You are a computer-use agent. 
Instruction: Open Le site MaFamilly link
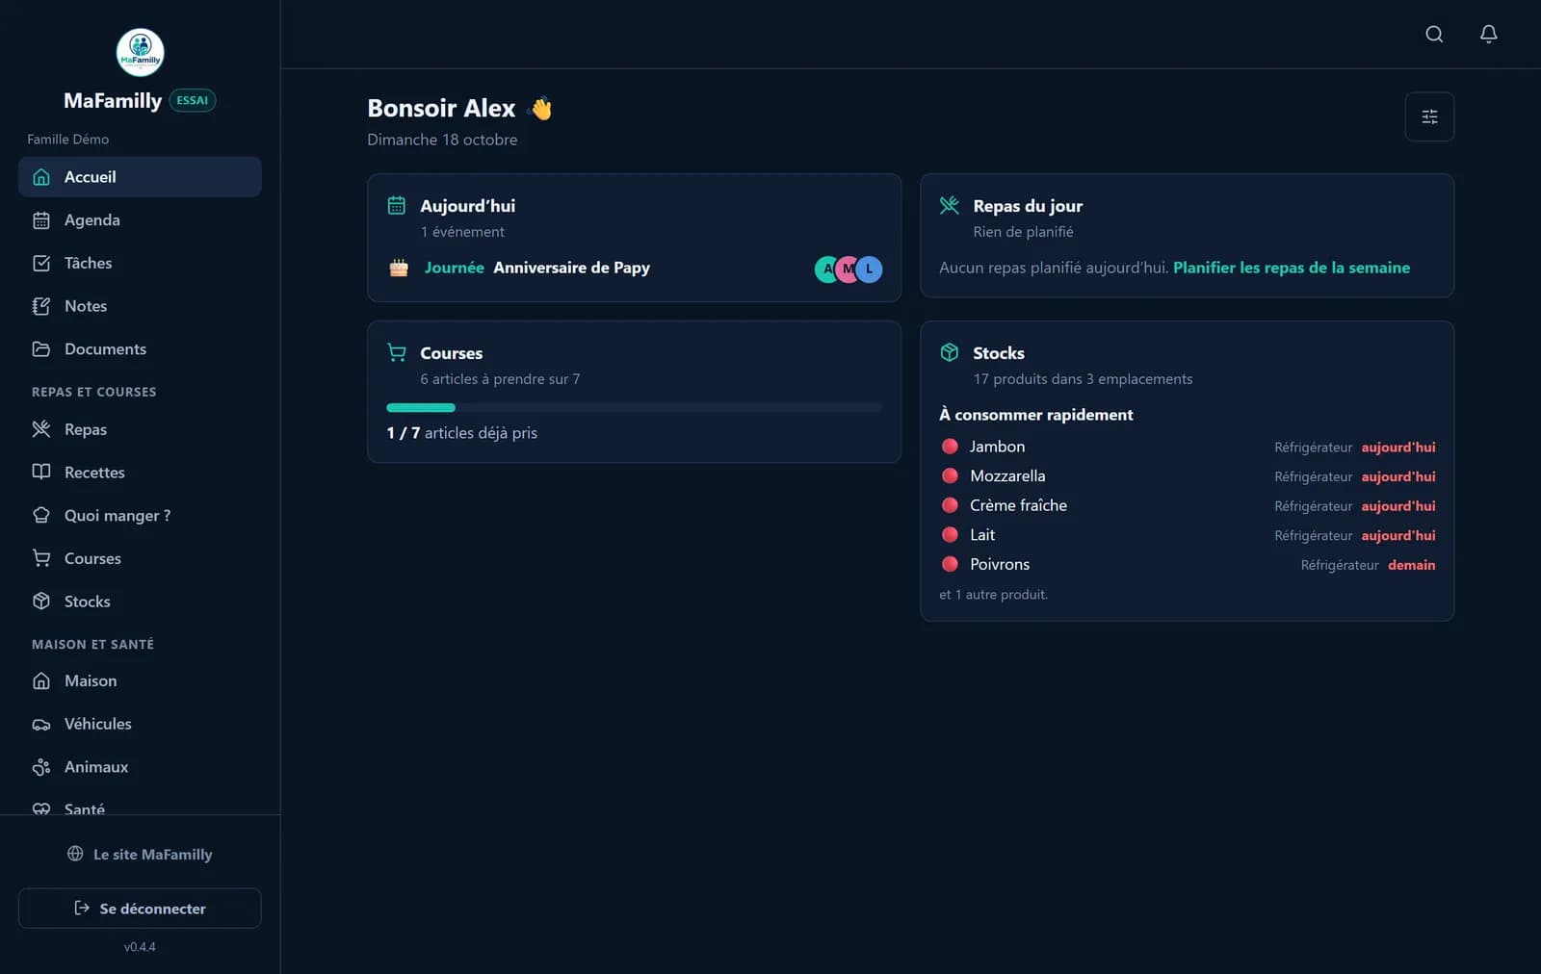140,855
